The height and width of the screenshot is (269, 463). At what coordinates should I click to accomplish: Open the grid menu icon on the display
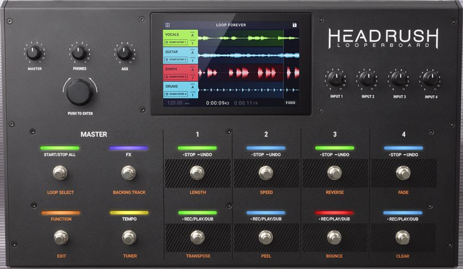click(168, 25)
